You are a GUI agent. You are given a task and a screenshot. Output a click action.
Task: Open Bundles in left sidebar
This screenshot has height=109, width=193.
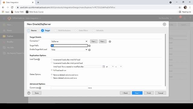(10, 42)
